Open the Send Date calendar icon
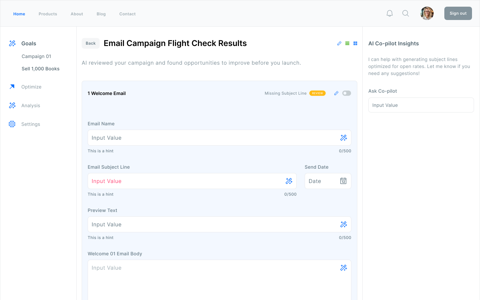Image resolution: width=480 pixels, height=300 pixels. point(343,181)
